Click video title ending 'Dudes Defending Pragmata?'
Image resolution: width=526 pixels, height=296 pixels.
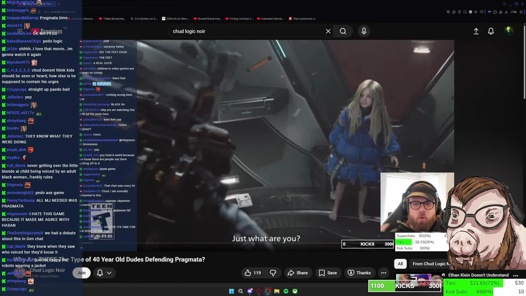pos(109,259)
